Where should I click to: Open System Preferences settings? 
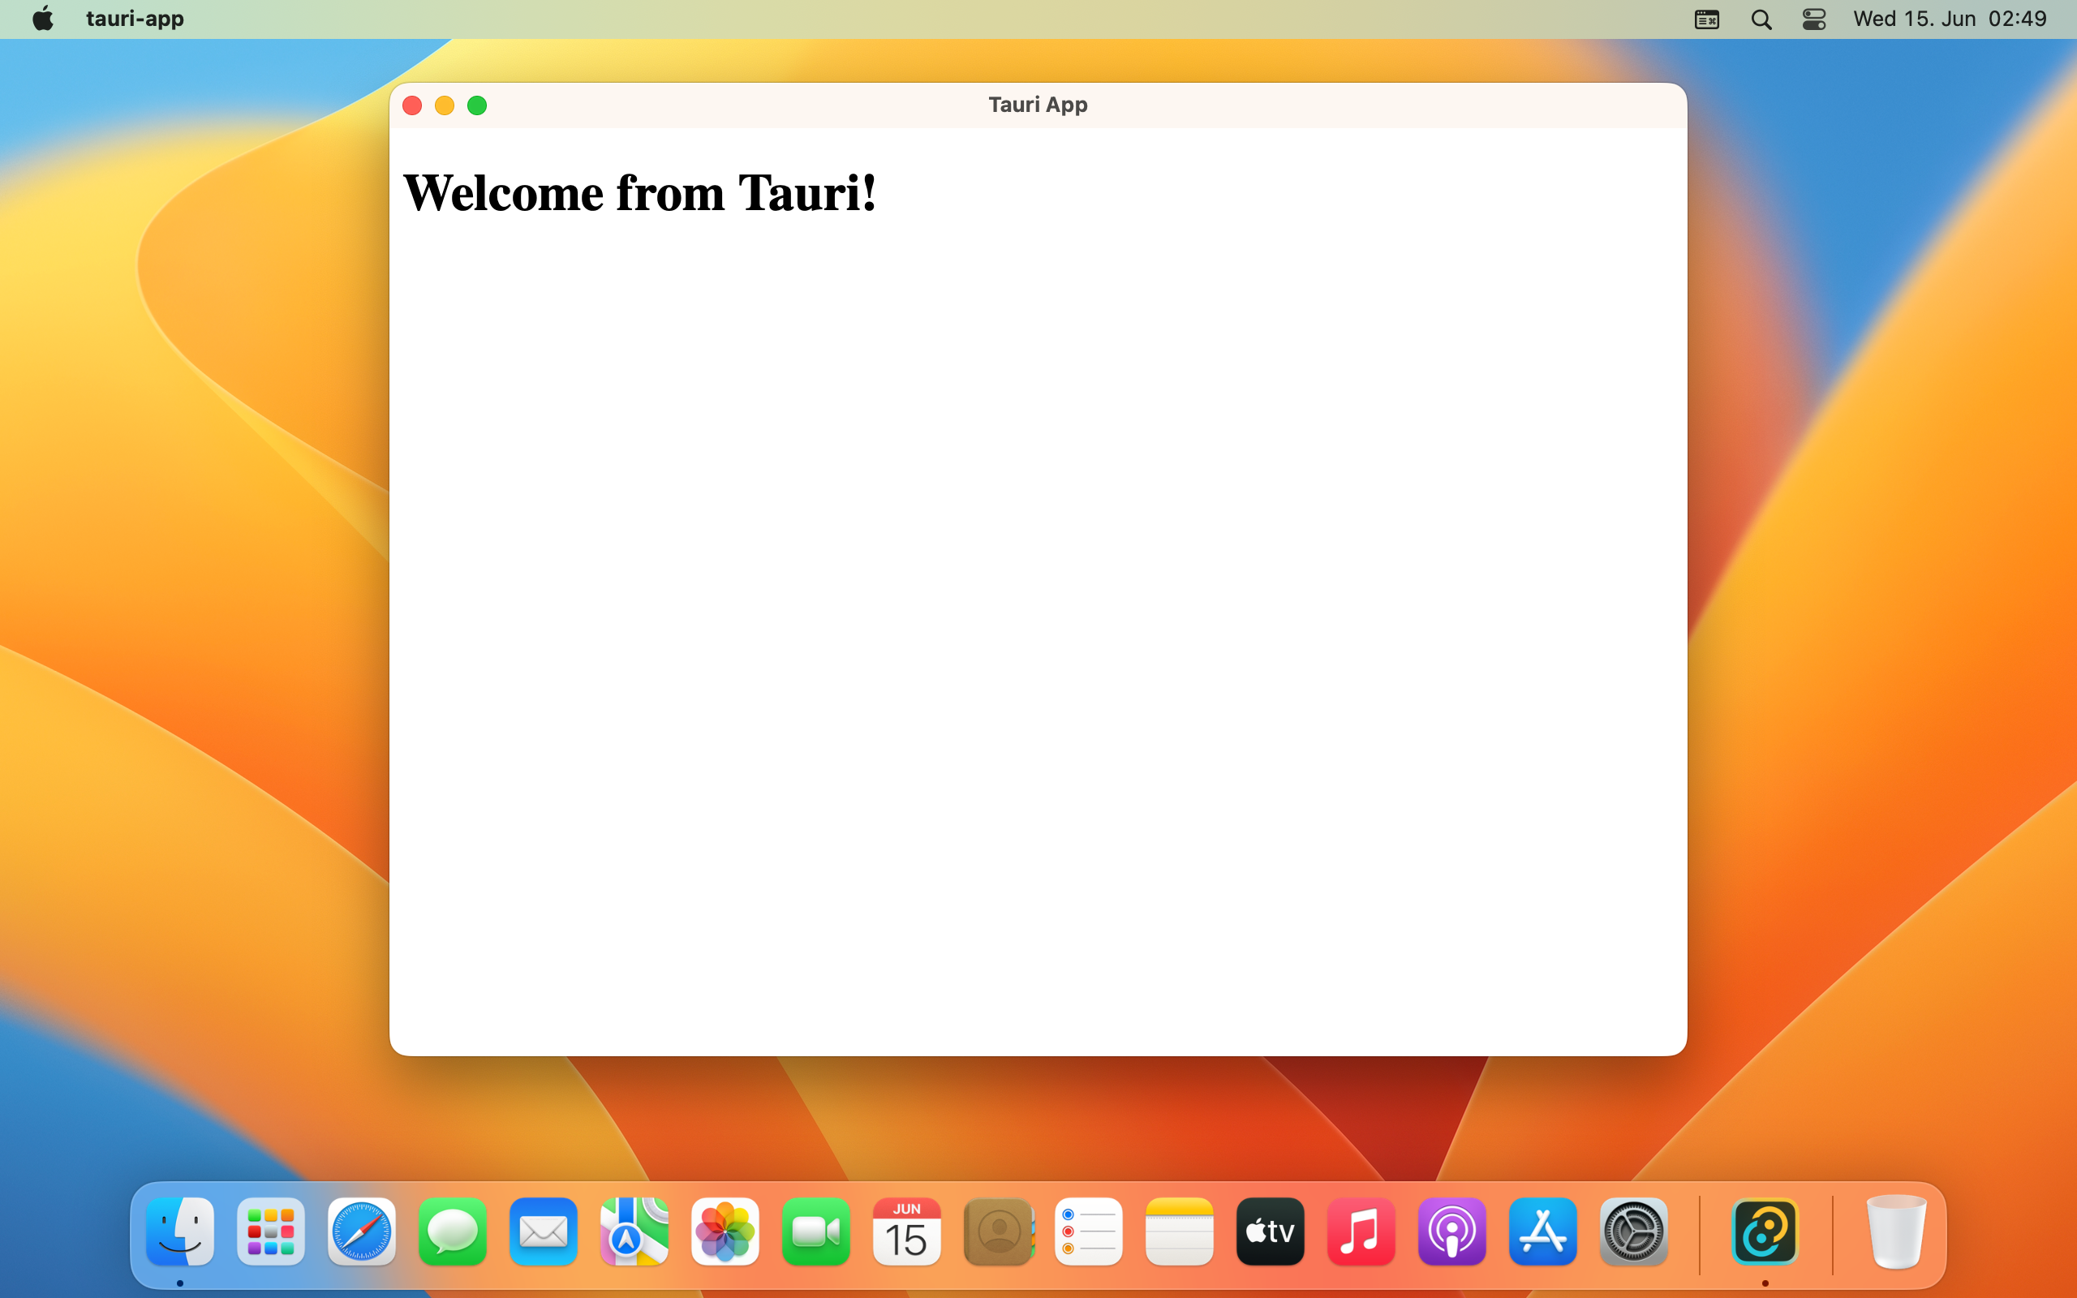point(1633,1232)
